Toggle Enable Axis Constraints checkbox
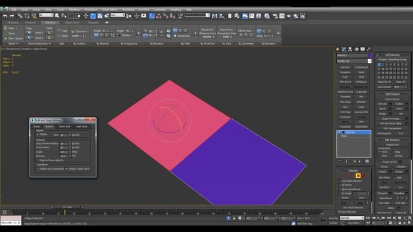The width and height of the screenshot is (413, 232). pos(37,169)
